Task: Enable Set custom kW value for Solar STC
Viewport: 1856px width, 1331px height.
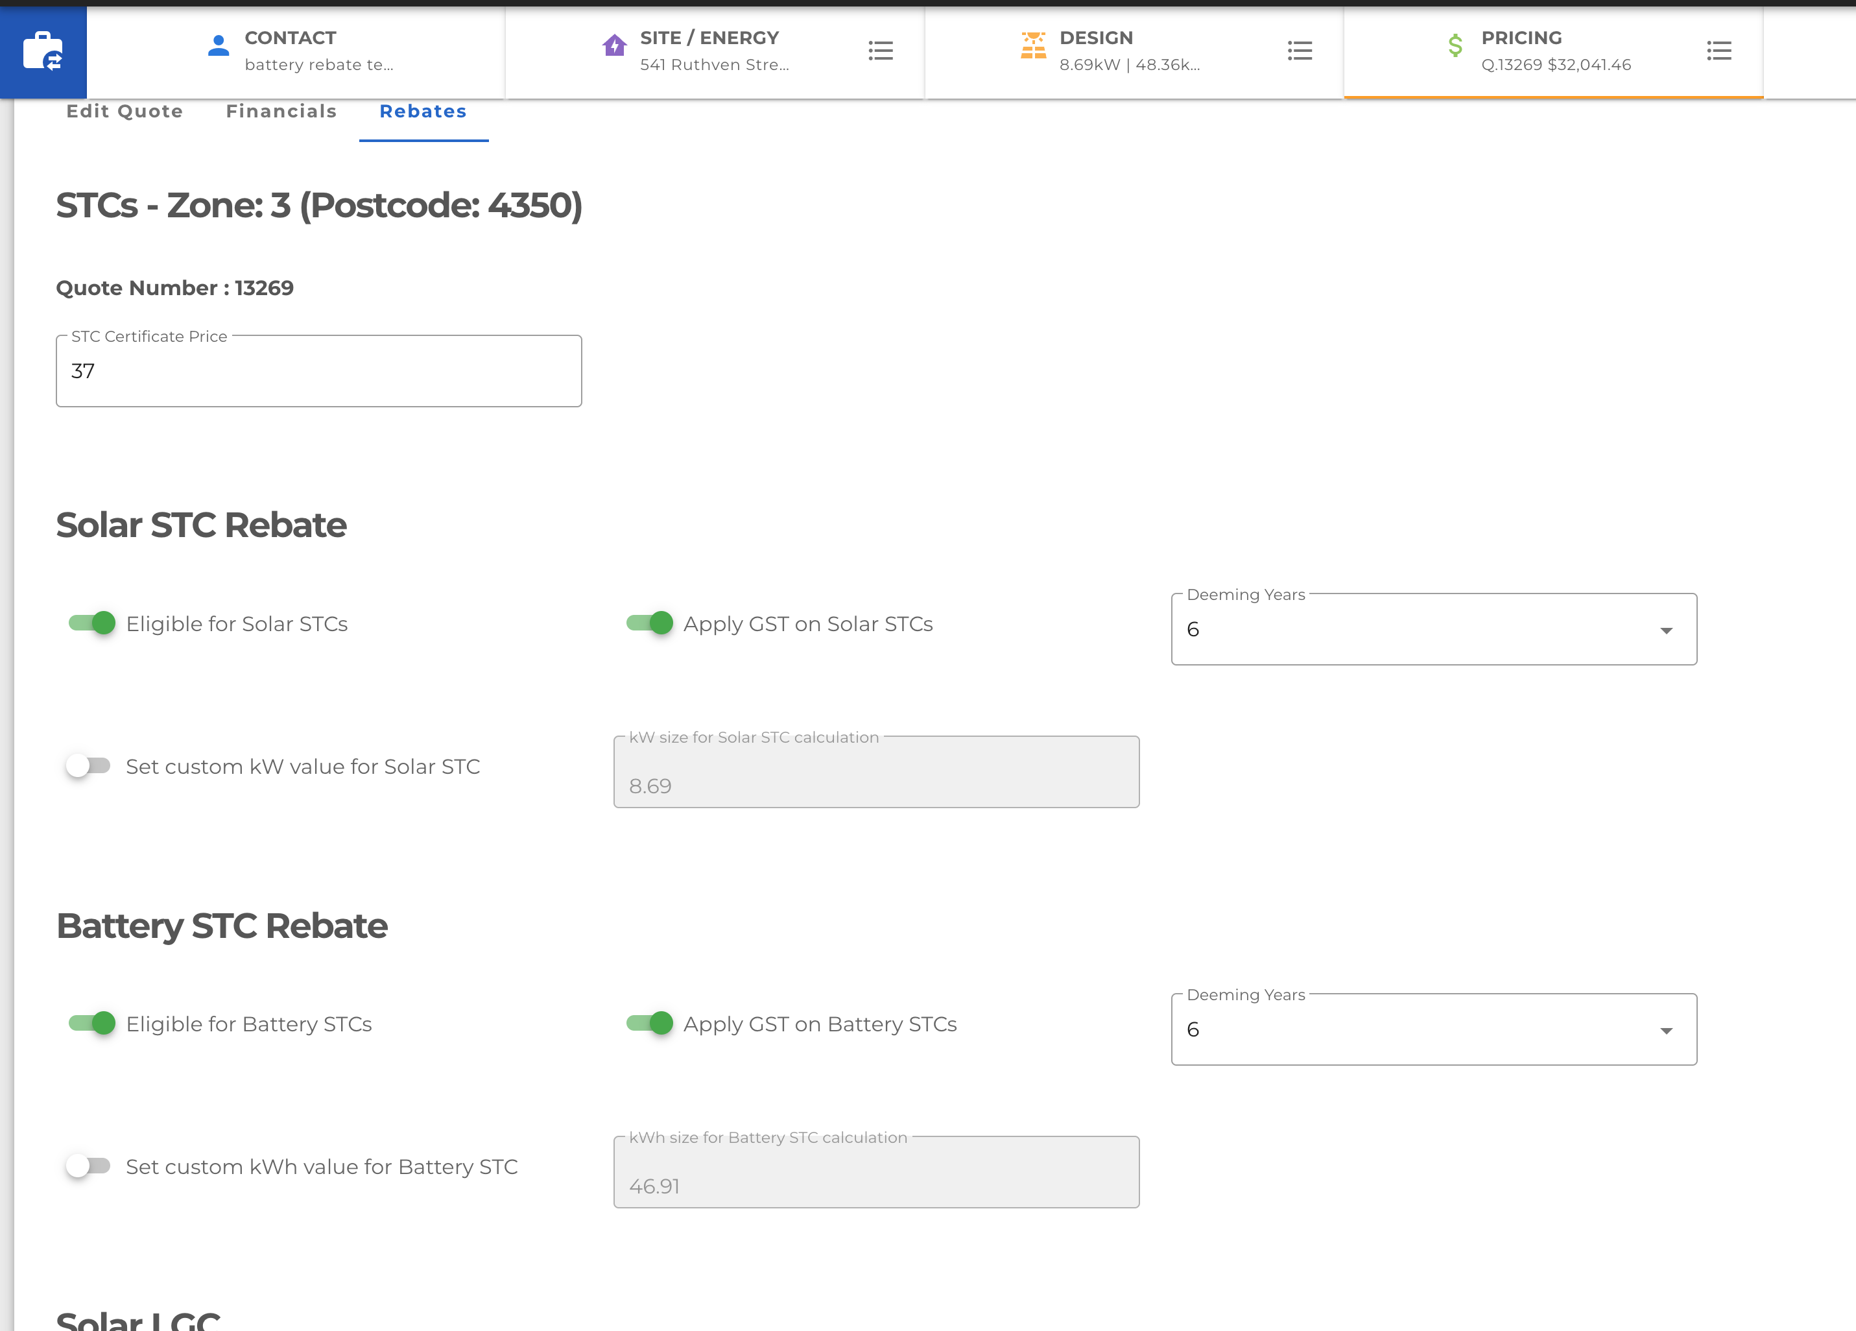Action: pyautogui.click(x=88, y=765)
